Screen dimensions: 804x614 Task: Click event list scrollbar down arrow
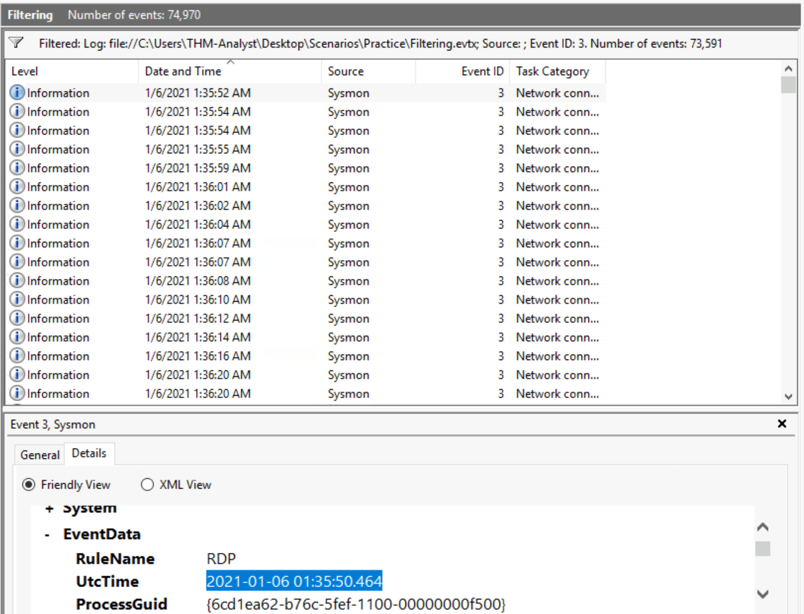coord(788,396)
